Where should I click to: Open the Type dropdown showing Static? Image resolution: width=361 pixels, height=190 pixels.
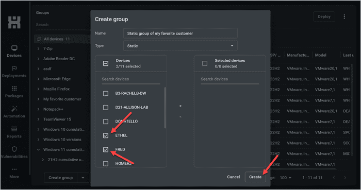tap(180, 46)
